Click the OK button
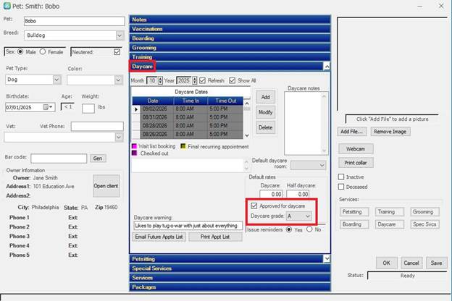Viewport: 452px width, 301px height. 387,263
